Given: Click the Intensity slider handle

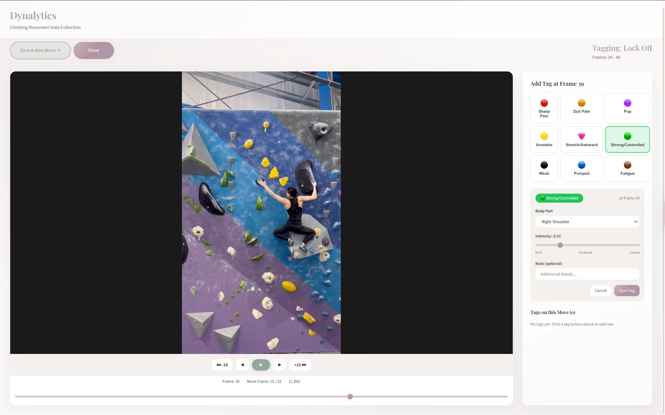Looking at the screenshot, I should click(560, 245).
